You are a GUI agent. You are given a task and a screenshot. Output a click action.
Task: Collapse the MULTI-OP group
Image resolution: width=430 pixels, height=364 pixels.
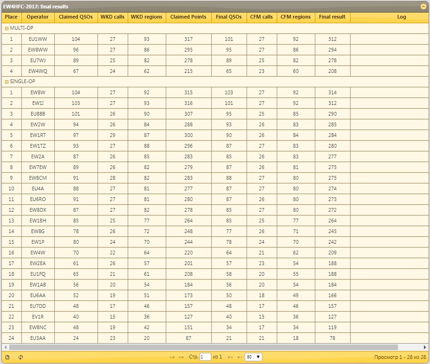pos(7,28)
